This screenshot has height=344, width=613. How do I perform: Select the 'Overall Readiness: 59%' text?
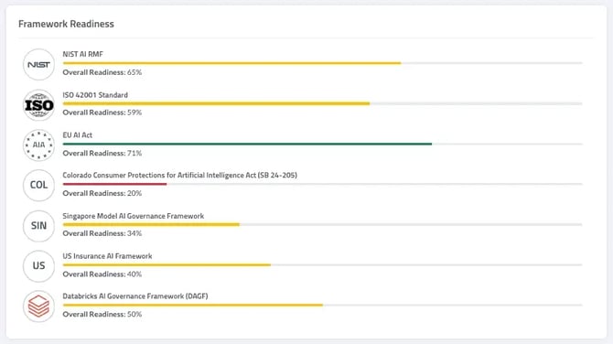[x=102, y=113]
